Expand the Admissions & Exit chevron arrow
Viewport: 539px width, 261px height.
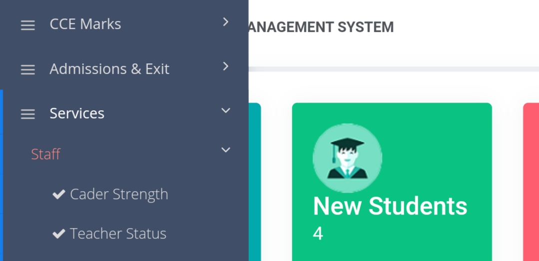225,66
